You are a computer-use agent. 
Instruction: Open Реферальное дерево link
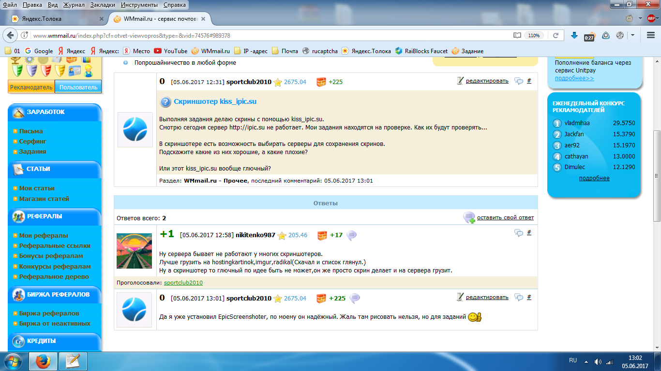tap(54, 277)
